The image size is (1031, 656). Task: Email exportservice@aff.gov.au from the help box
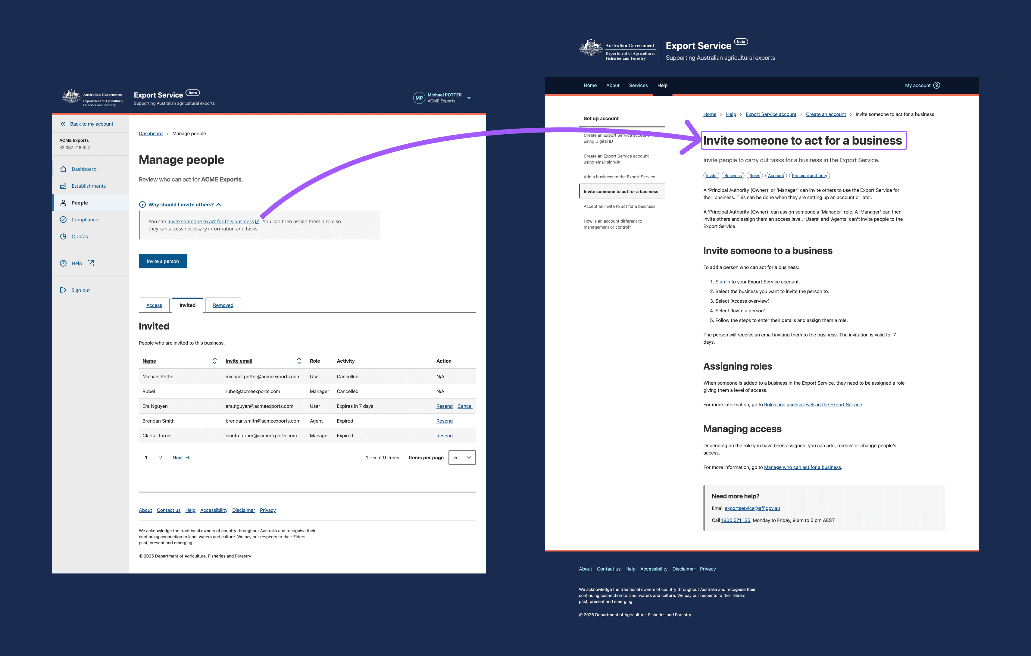[x=752, y=508]
